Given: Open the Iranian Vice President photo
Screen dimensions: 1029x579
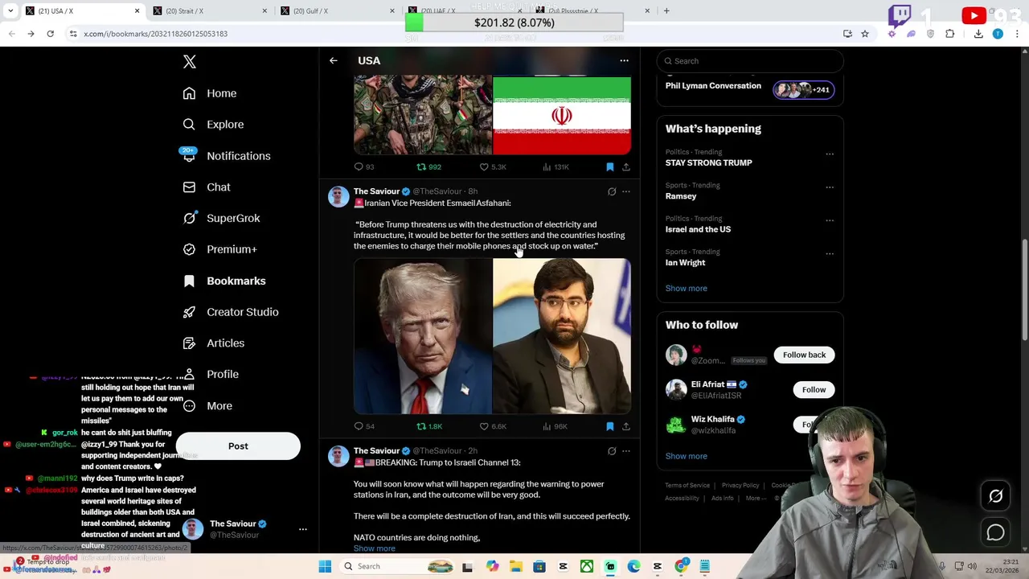Looking at the screenshot, I should (562, 336).
